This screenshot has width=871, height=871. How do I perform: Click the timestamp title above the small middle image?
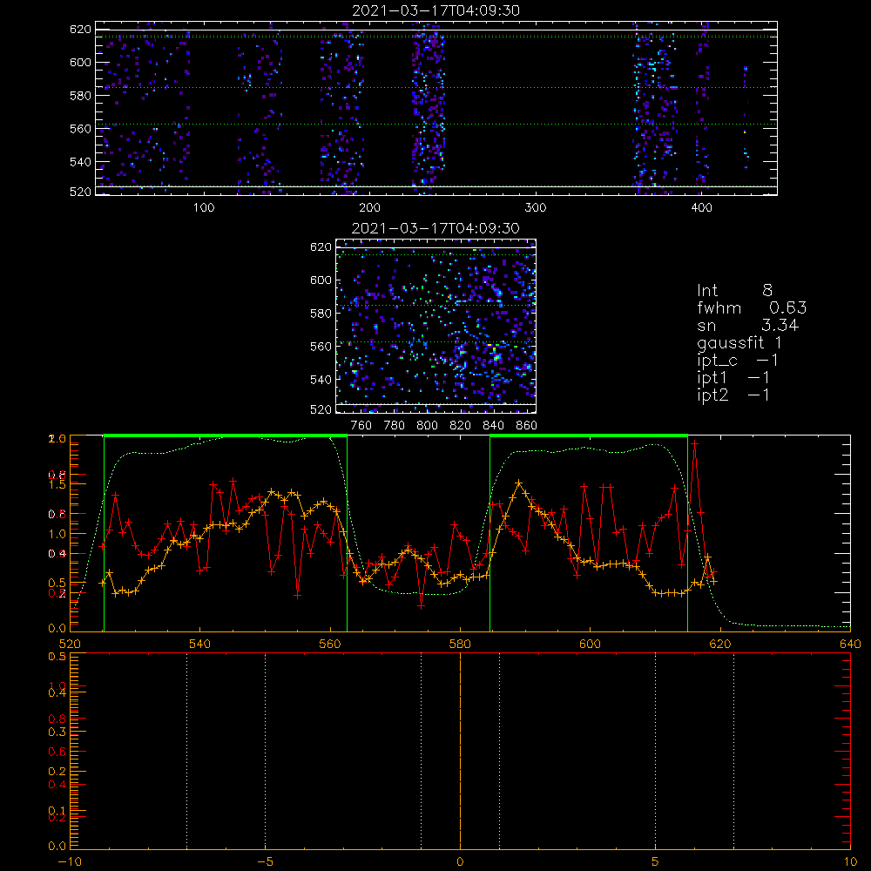point(435,228)
